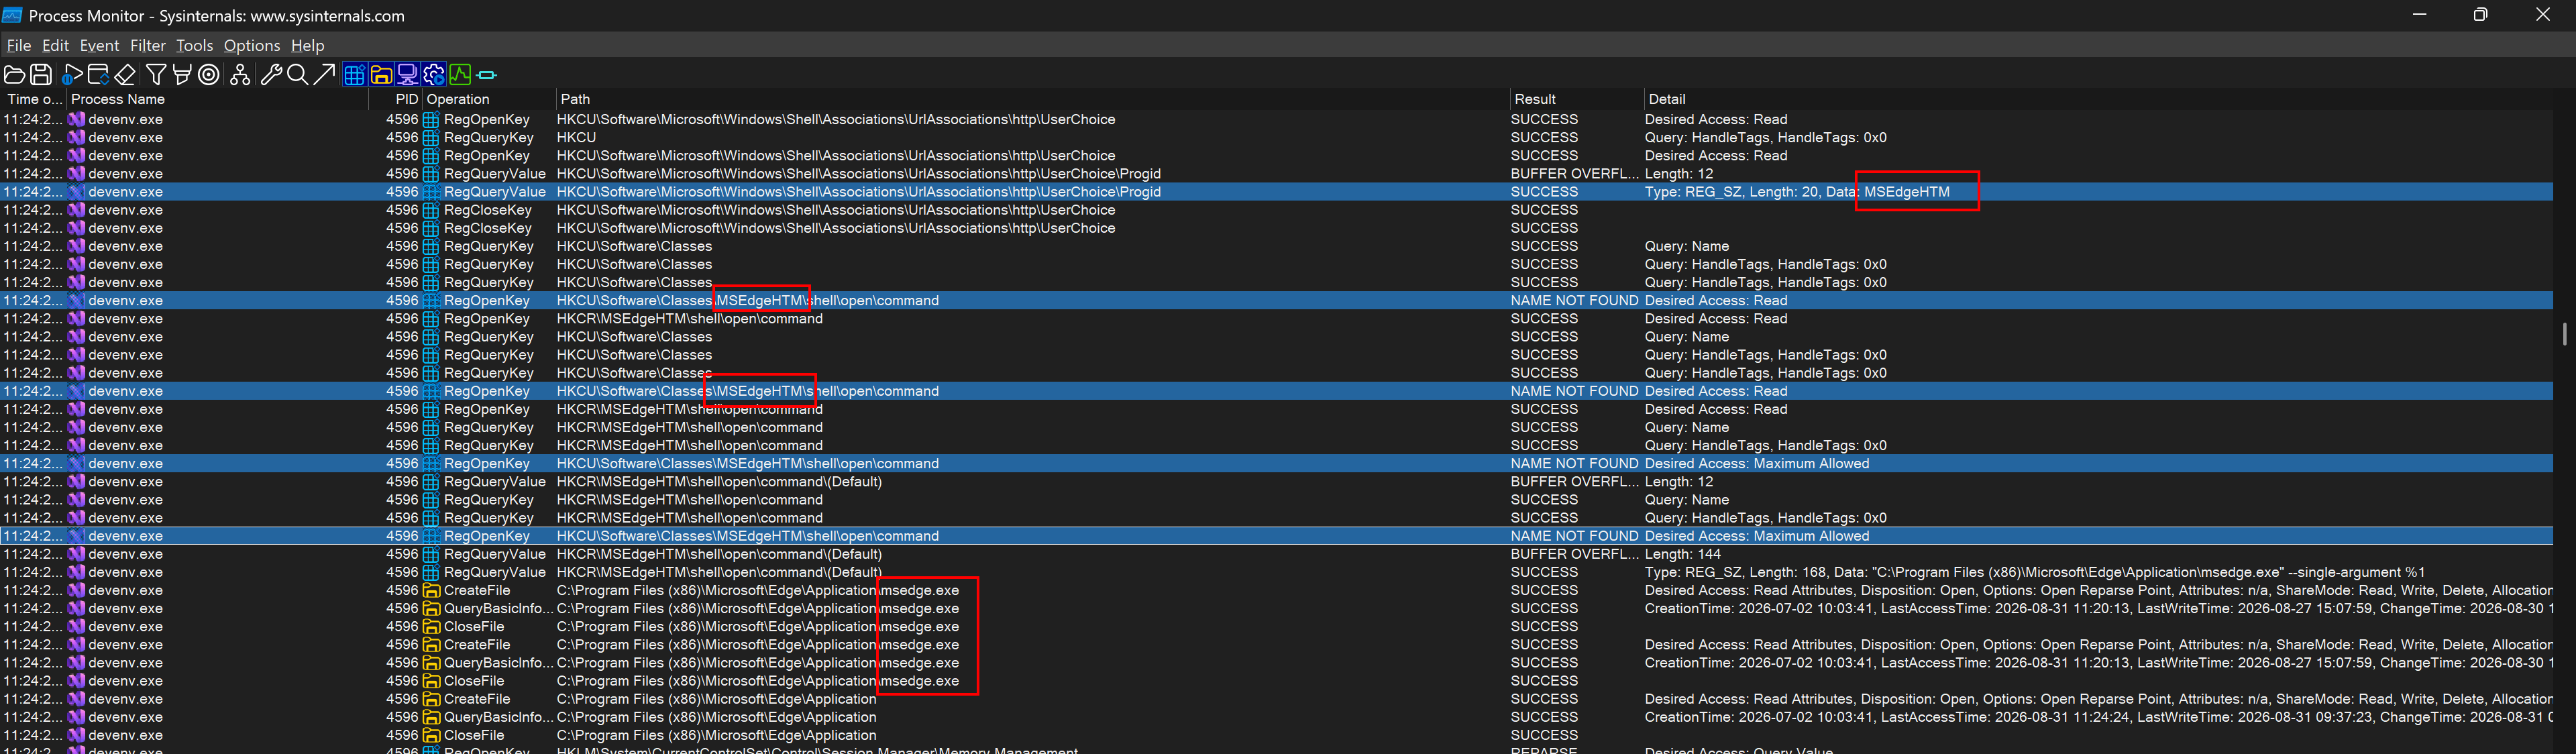Click the PID column header
The image size is (2576, 754).
(396, 99)
